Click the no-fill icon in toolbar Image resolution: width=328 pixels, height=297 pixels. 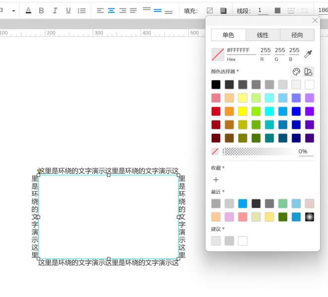point(210,10)
